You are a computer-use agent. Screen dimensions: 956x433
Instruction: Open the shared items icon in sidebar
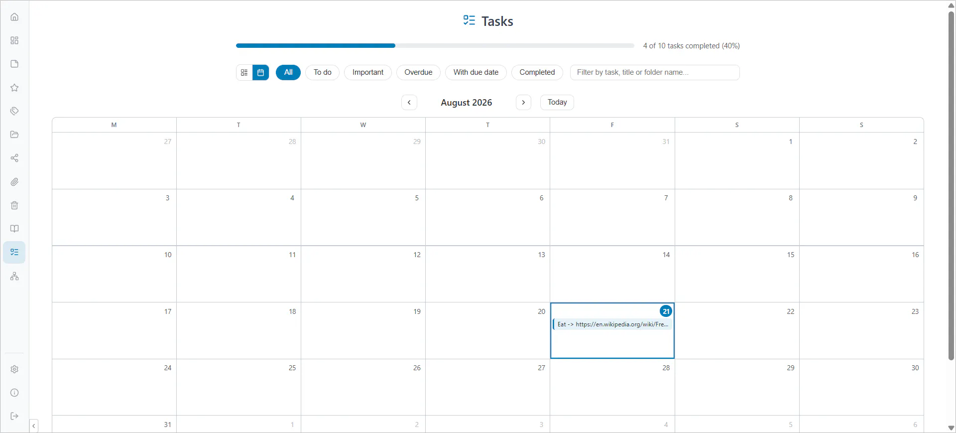(x=14, y=158)
